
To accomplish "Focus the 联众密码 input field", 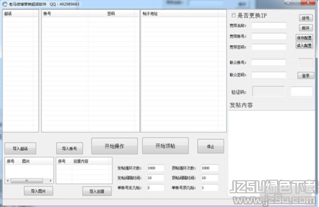I will 269,75.
